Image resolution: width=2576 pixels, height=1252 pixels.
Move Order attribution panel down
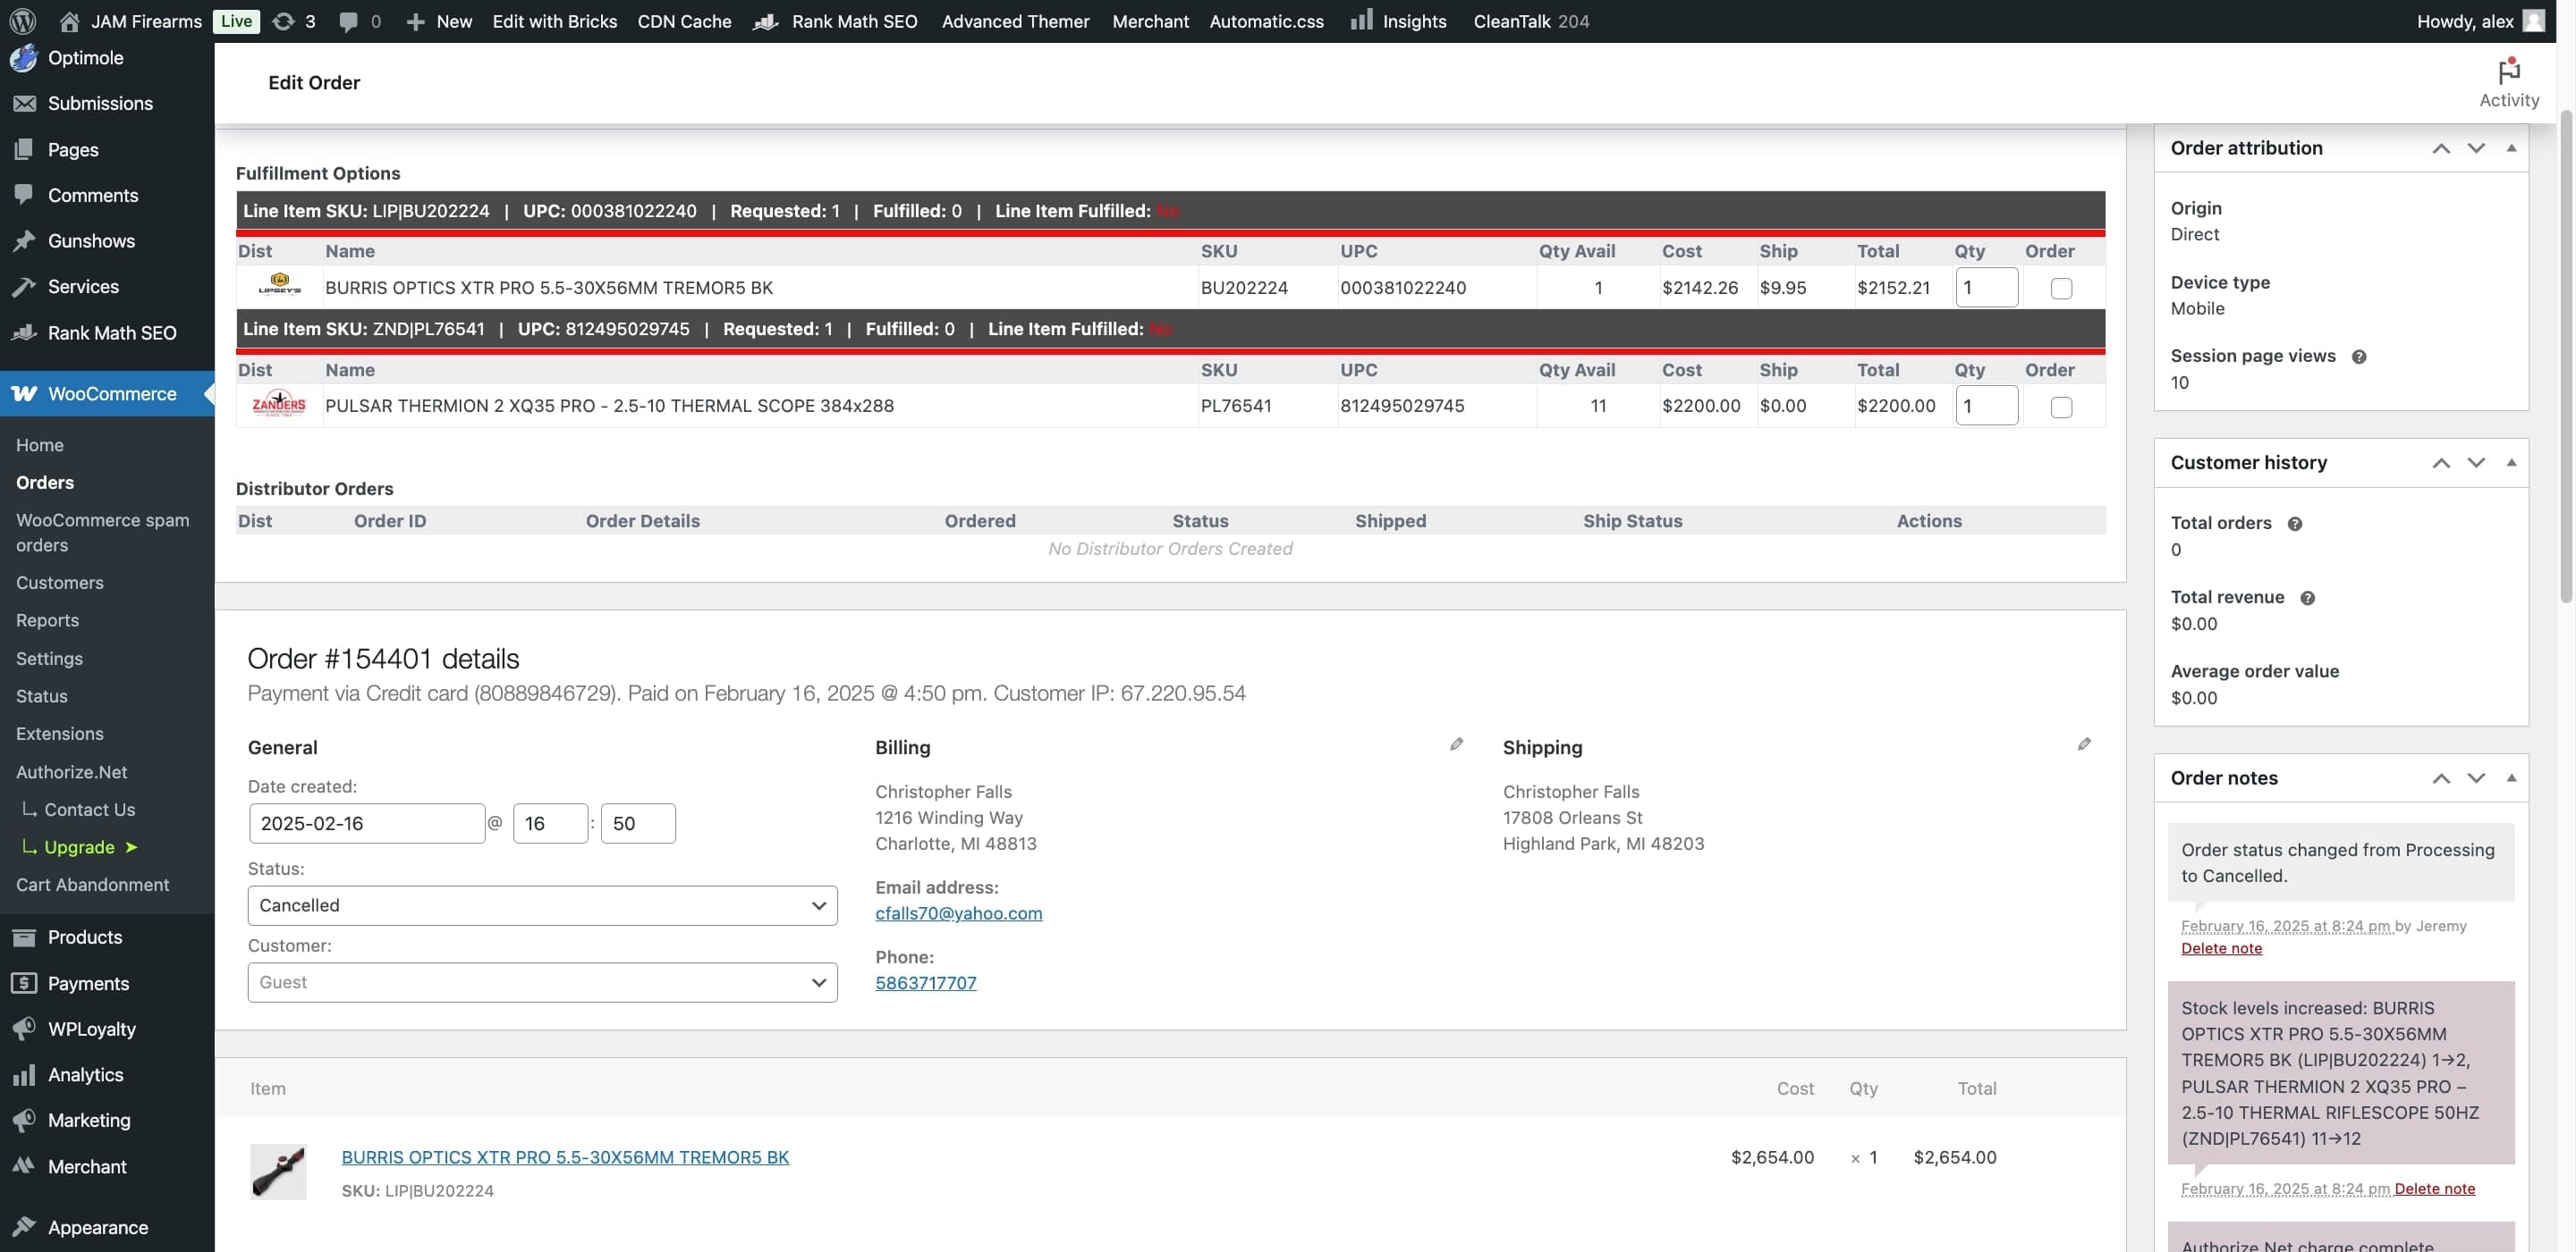point(2476,147)
